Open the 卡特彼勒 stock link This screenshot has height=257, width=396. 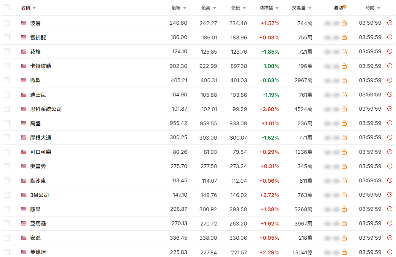(41, 66)
